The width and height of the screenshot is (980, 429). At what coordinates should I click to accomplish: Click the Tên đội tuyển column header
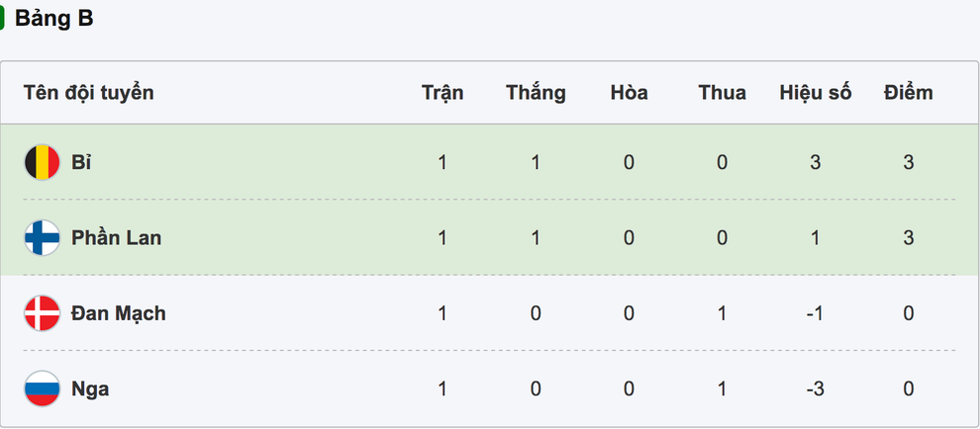(89, 93)
